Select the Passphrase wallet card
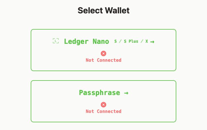Viewport: 207px width, 130px height. tap(103, 101)
